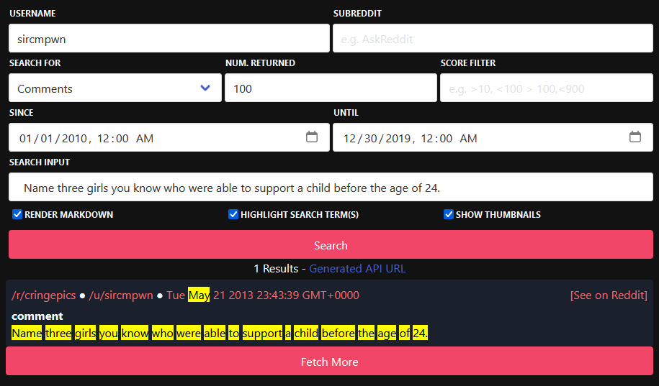Uncheck the Render Markdown checkbox
The width and height of the screenshot is (659, 386).
(x=17, y=214)
